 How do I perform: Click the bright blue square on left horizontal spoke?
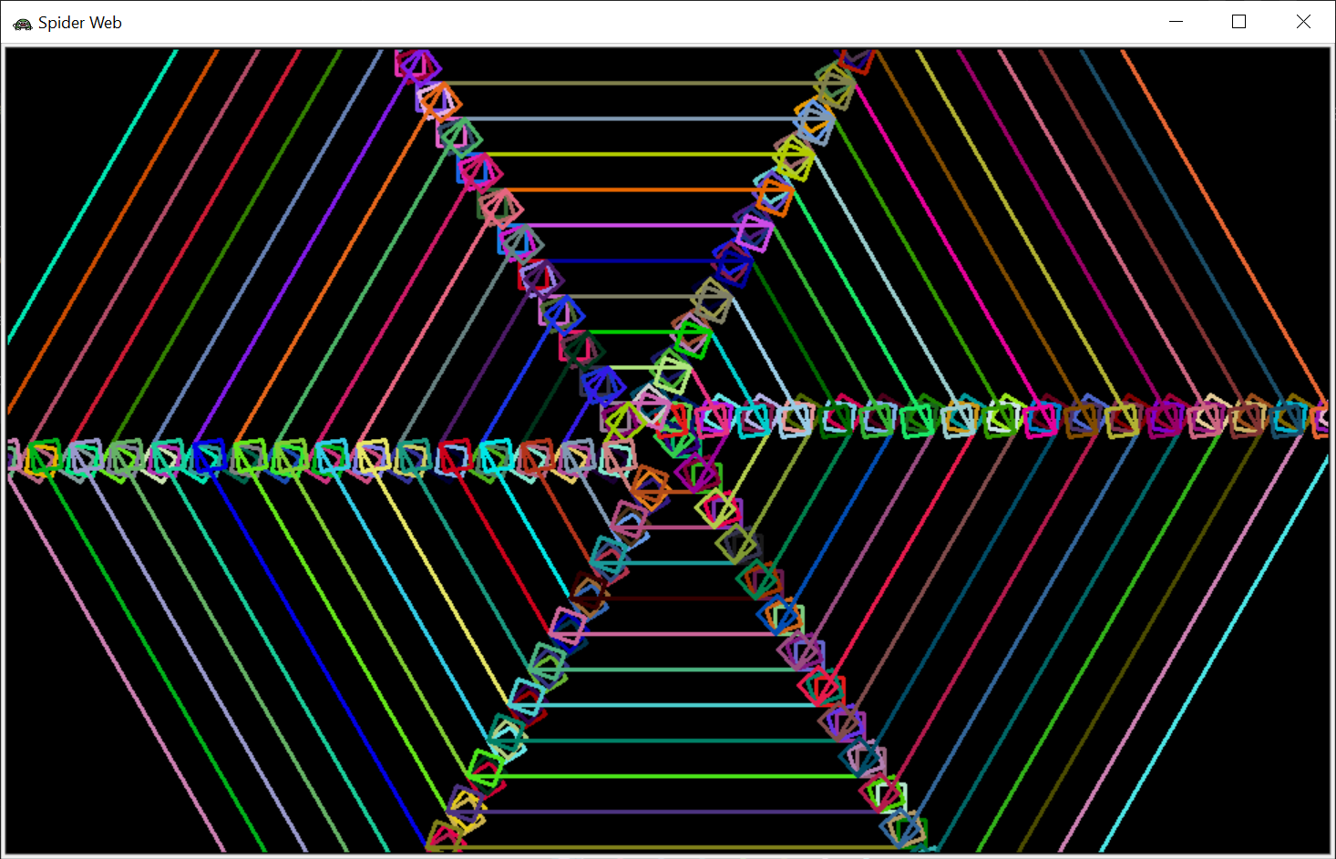(208, 455)
